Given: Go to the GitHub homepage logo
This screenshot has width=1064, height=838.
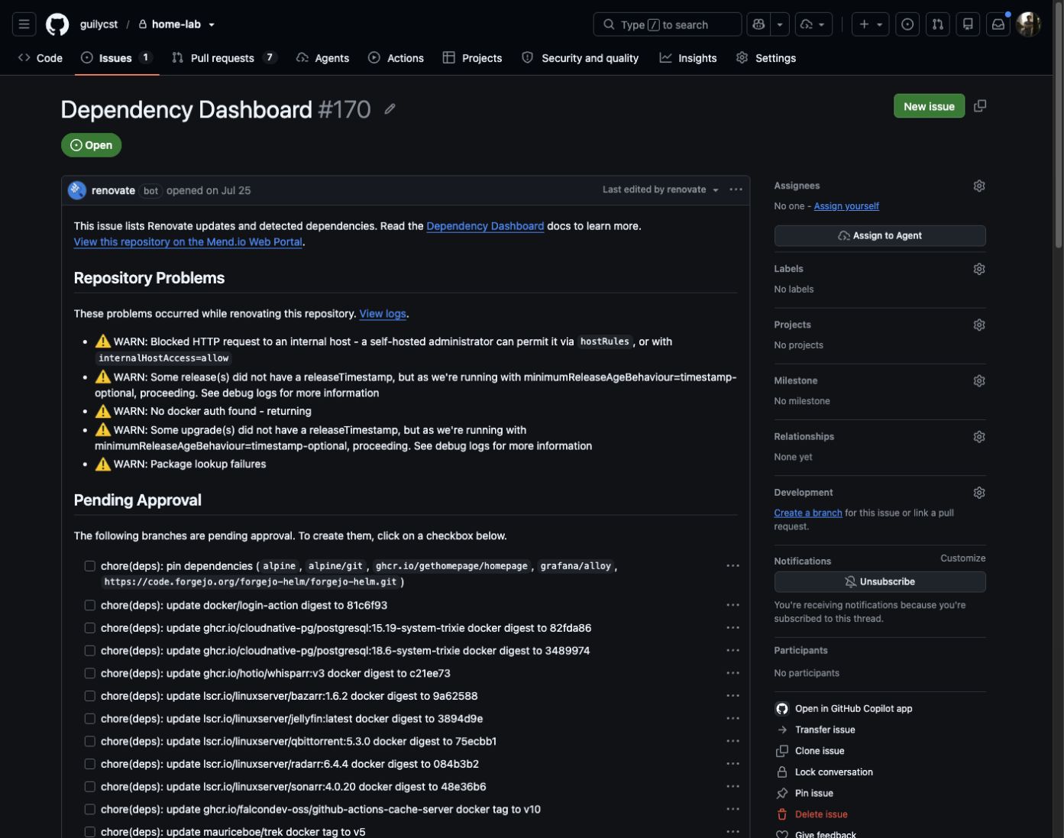Looking at the screenshot, I should pos(57,24).
